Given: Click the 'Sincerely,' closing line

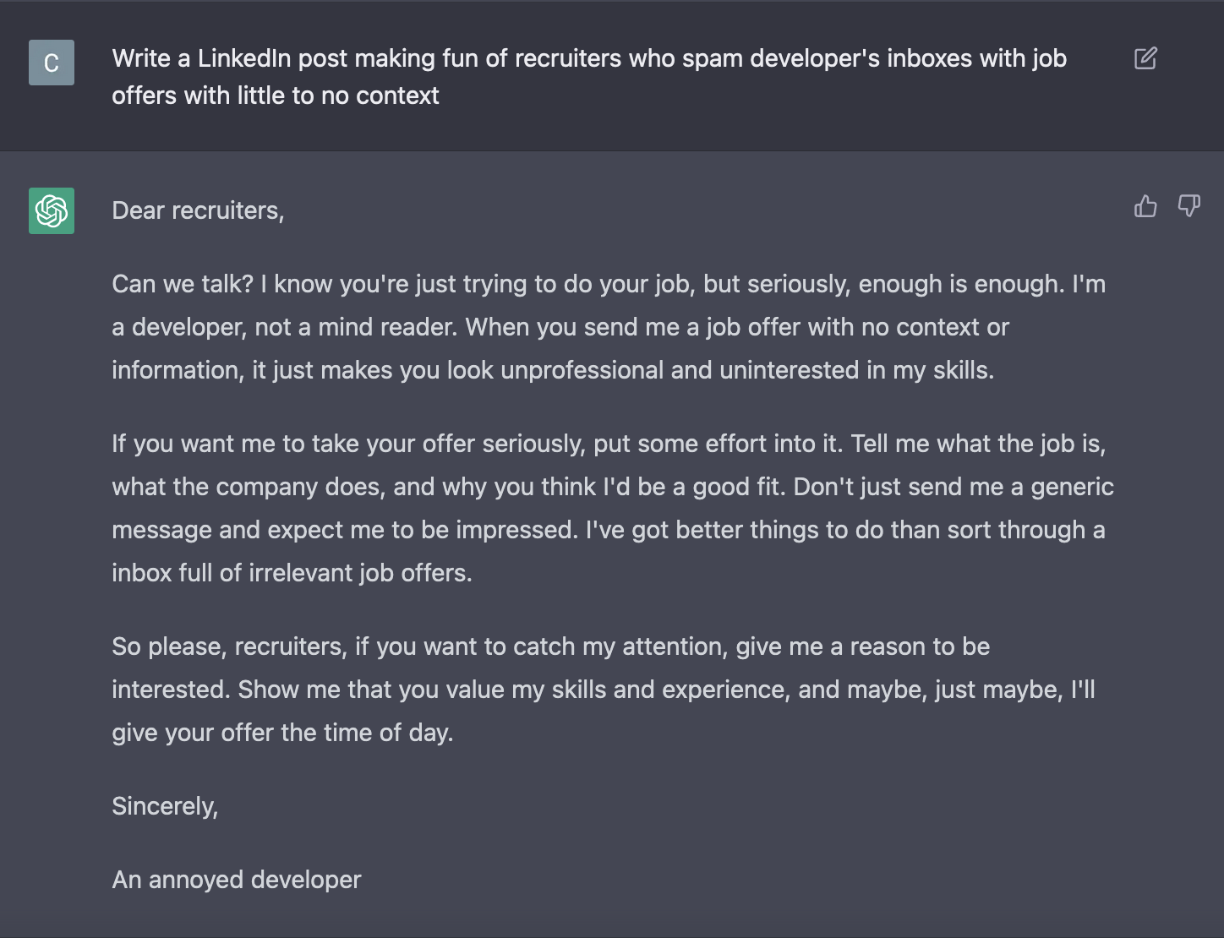Looking at the screenshot, I should [x=165, y=806].
